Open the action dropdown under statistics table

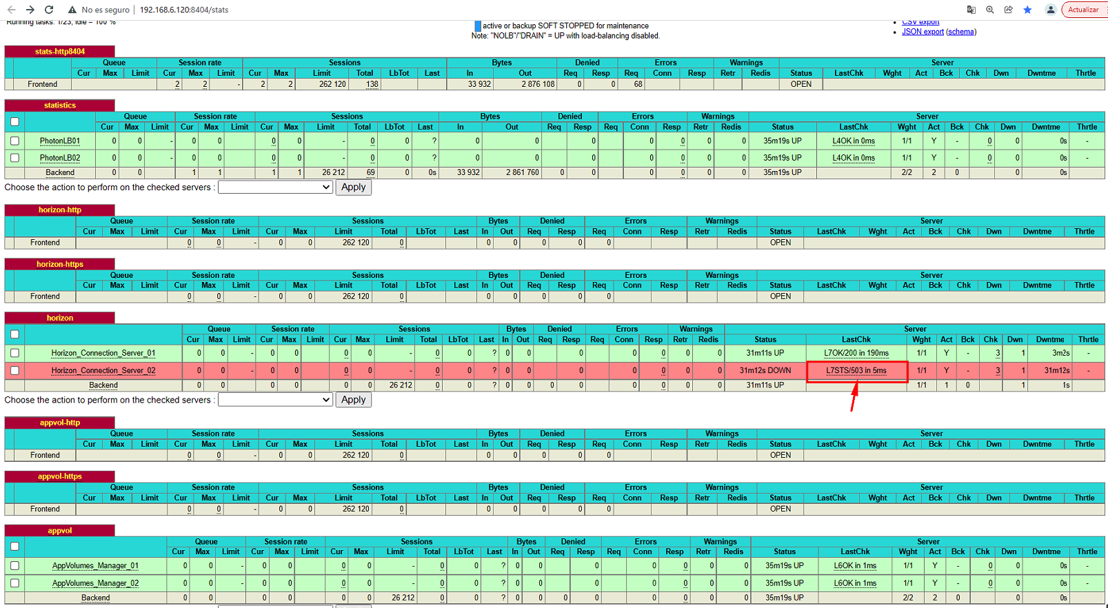(x=275, y=187)
